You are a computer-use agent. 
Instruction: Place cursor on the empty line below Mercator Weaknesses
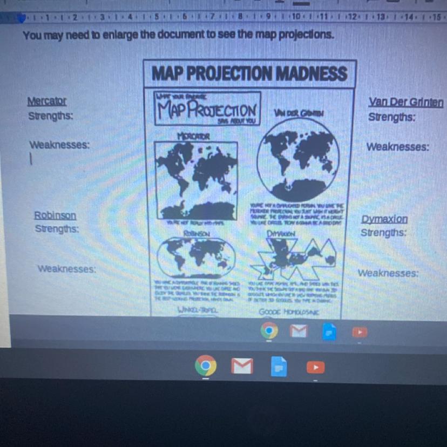point(31,159)
